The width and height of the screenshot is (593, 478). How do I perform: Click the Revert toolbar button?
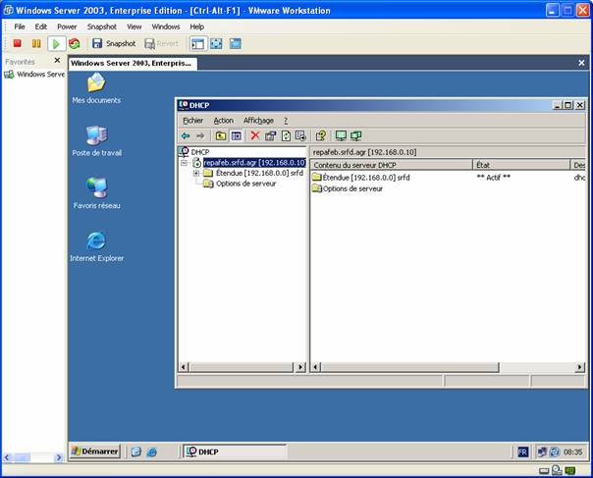tap(161, 43)
